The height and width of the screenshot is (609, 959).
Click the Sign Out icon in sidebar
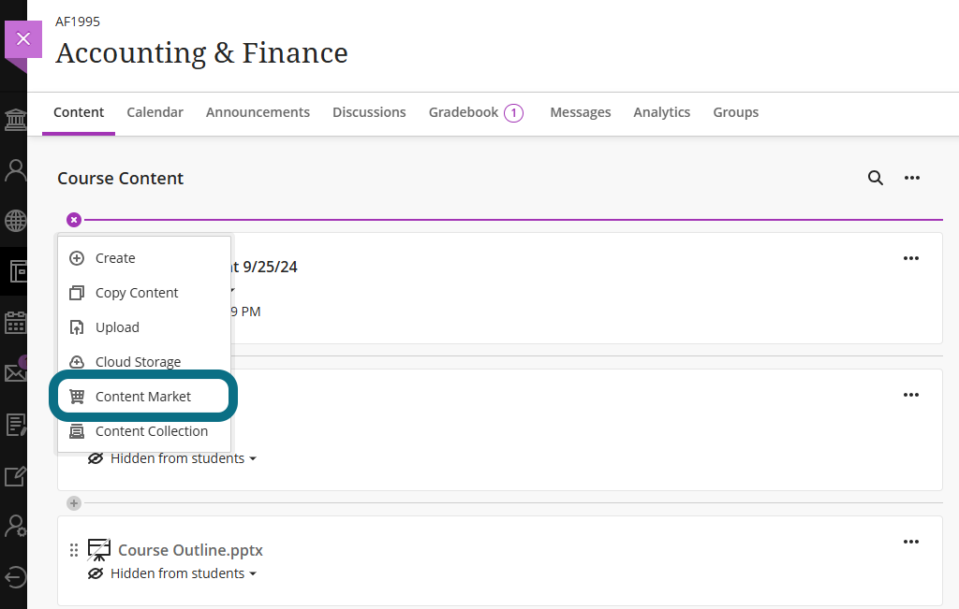[x=15, y=576]
